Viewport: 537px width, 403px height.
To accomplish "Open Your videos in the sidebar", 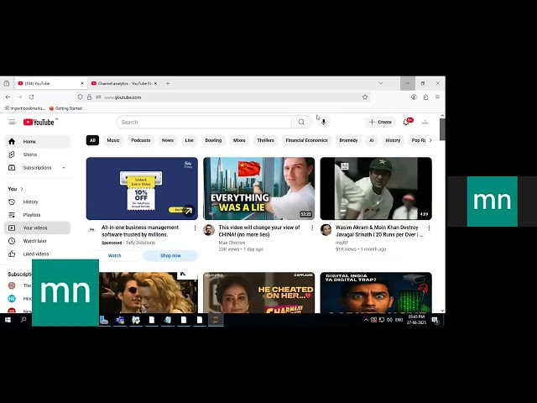I will [37, 228].
